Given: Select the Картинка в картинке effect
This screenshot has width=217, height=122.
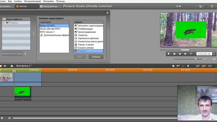Looking at the screenshot, I should pos(88,38).
